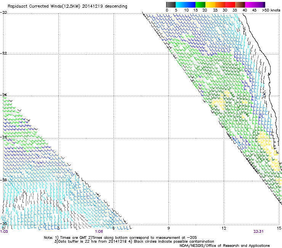Click the orange 25-30 knots legend segment
Viewport: 282px width, 248px height.
click(220, 5)
